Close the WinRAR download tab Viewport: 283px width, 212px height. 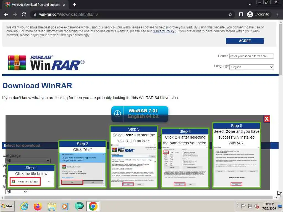(x=64, y=5)
